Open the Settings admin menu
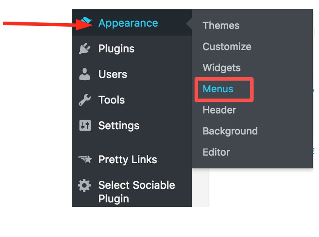This screenshot has height=237, width=319. (119, 125)
